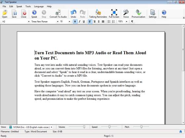The width and height of the screenshot is (185, 138).
Task: Toggle Italic formatting
Action: pos(80,21)
